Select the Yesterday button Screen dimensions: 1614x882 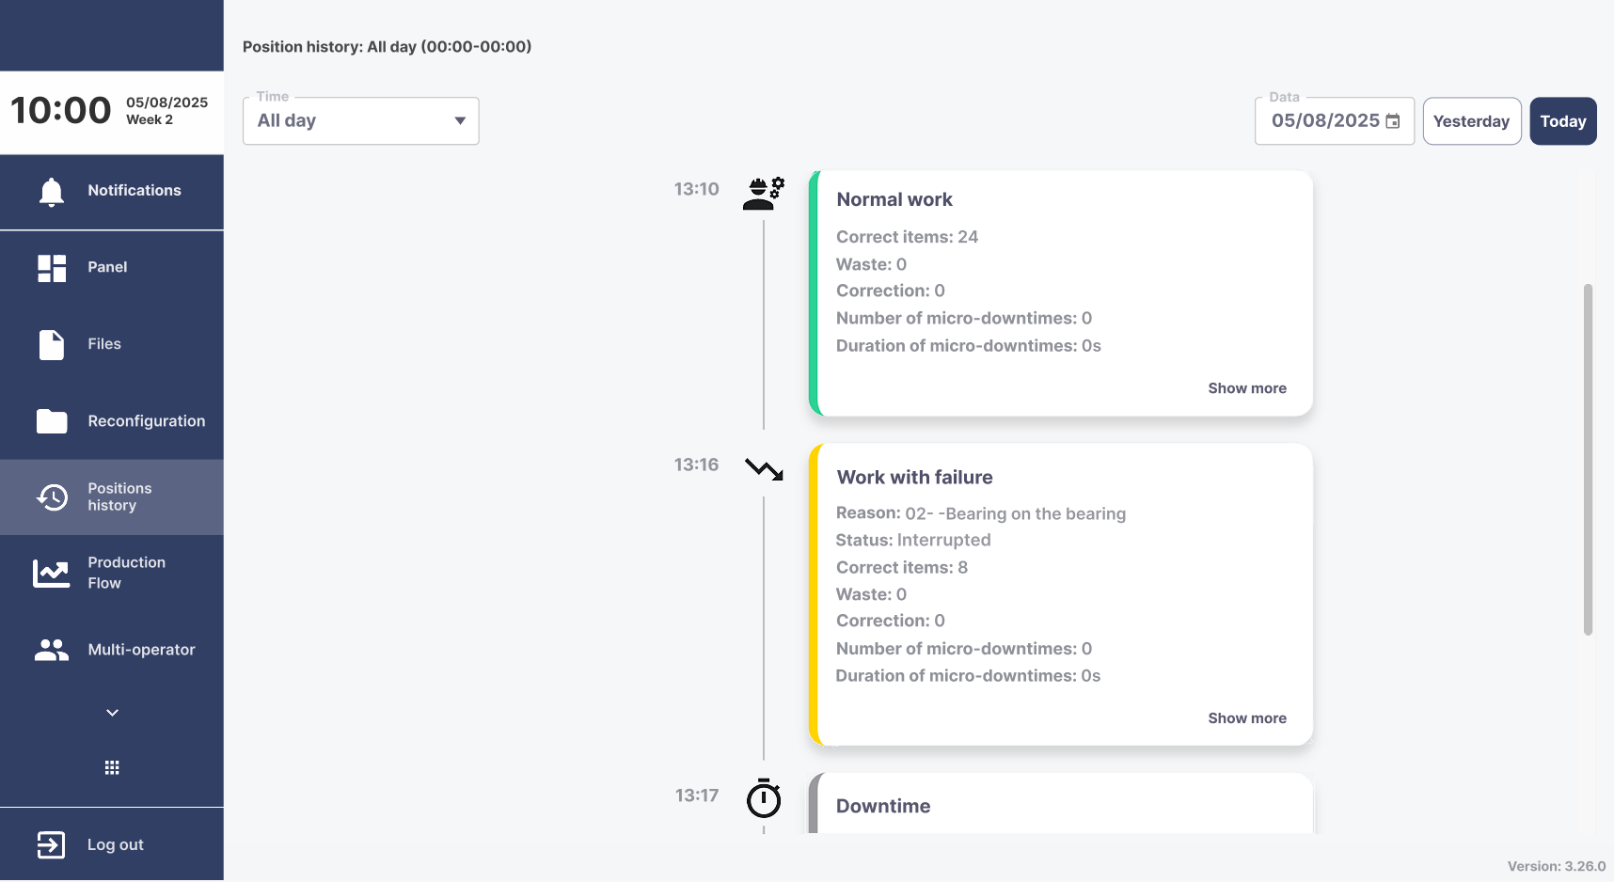click(1472, 121)
